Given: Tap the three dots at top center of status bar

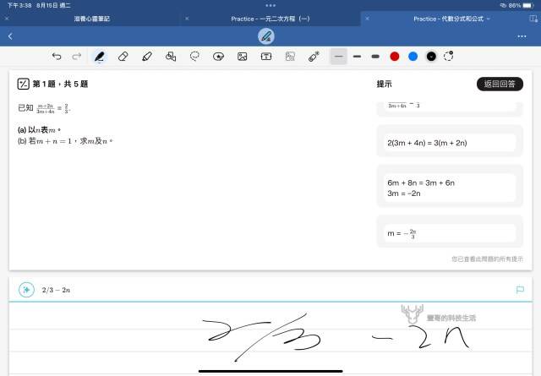Looking at the screenshot, I should pos(270,6).
